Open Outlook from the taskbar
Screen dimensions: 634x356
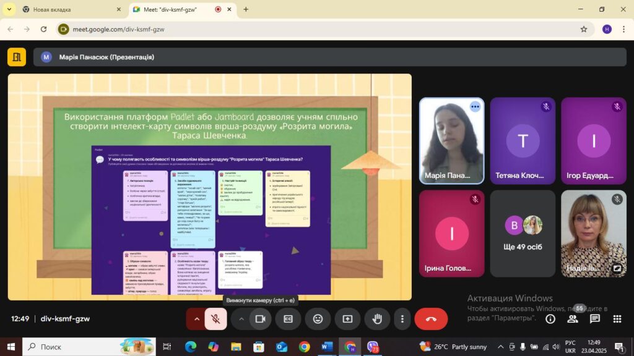(282, 347)
